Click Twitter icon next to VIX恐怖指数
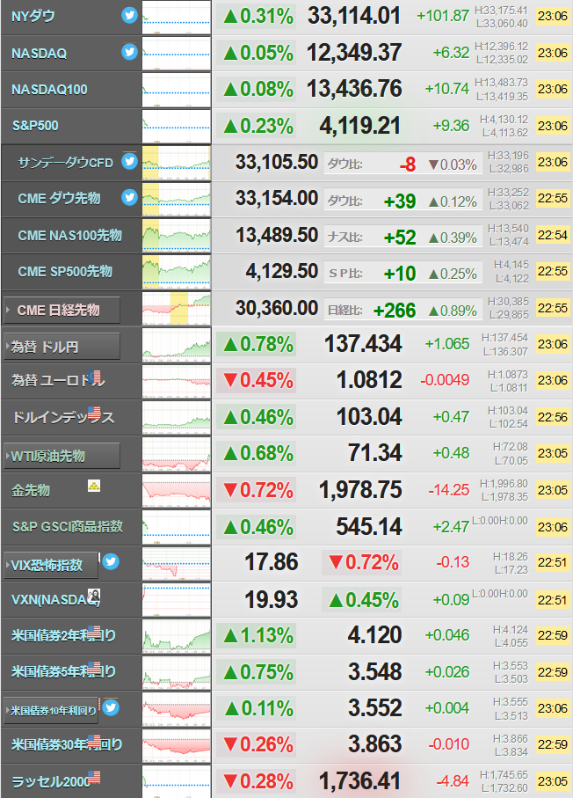This screenshot has width=573, height=798. click(x=111, y=562)
